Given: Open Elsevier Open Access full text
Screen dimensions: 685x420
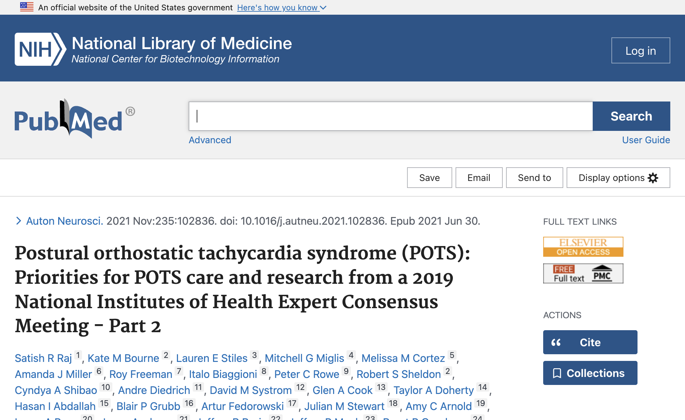Looking at the screenshot, I should click(583, 247).
